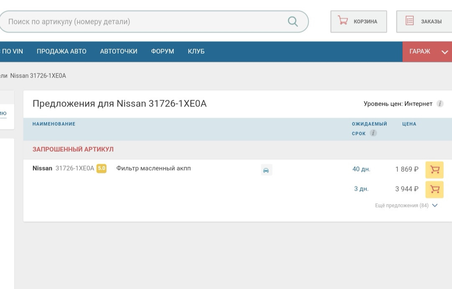Click the magnifier search icon
Viewport: 452px width, 289px height.
[293, 21]
